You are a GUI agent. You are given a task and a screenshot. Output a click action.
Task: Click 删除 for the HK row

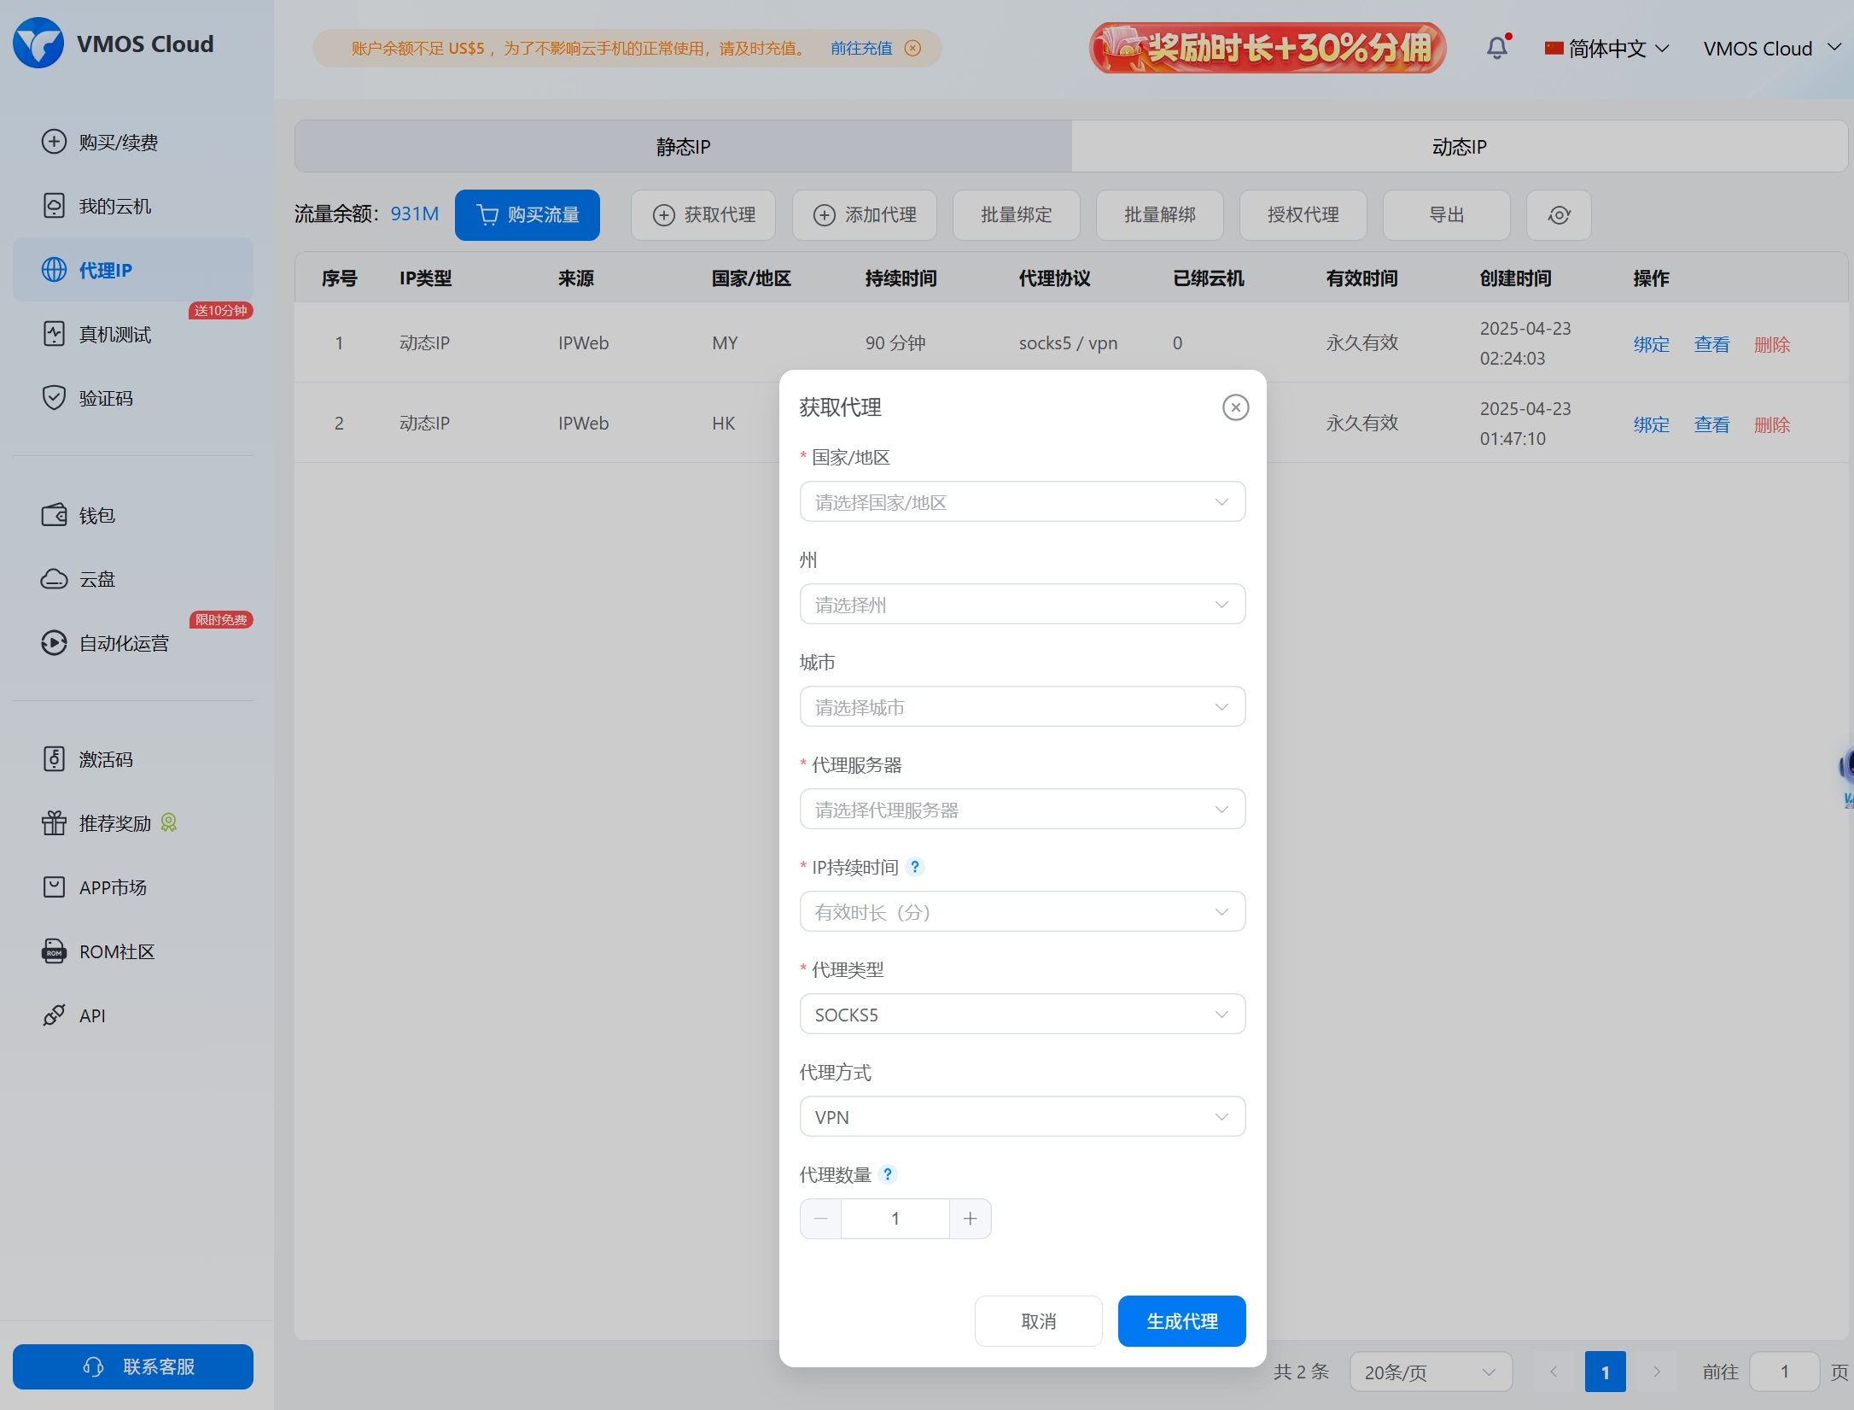[1772, 424]
